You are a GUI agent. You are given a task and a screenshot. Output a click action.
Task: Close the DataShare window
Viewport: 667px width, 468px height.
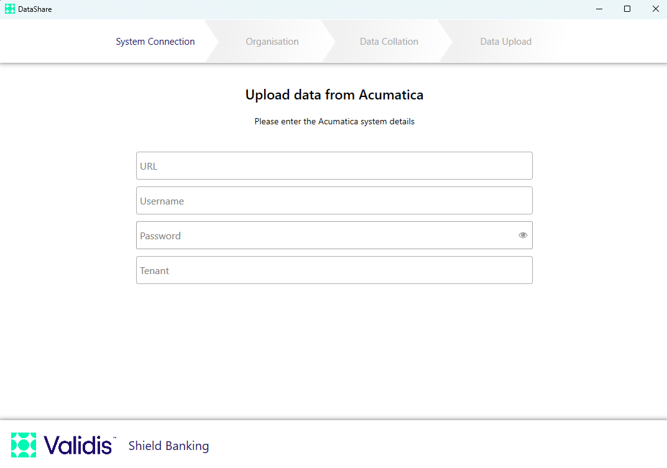(656, 9)
